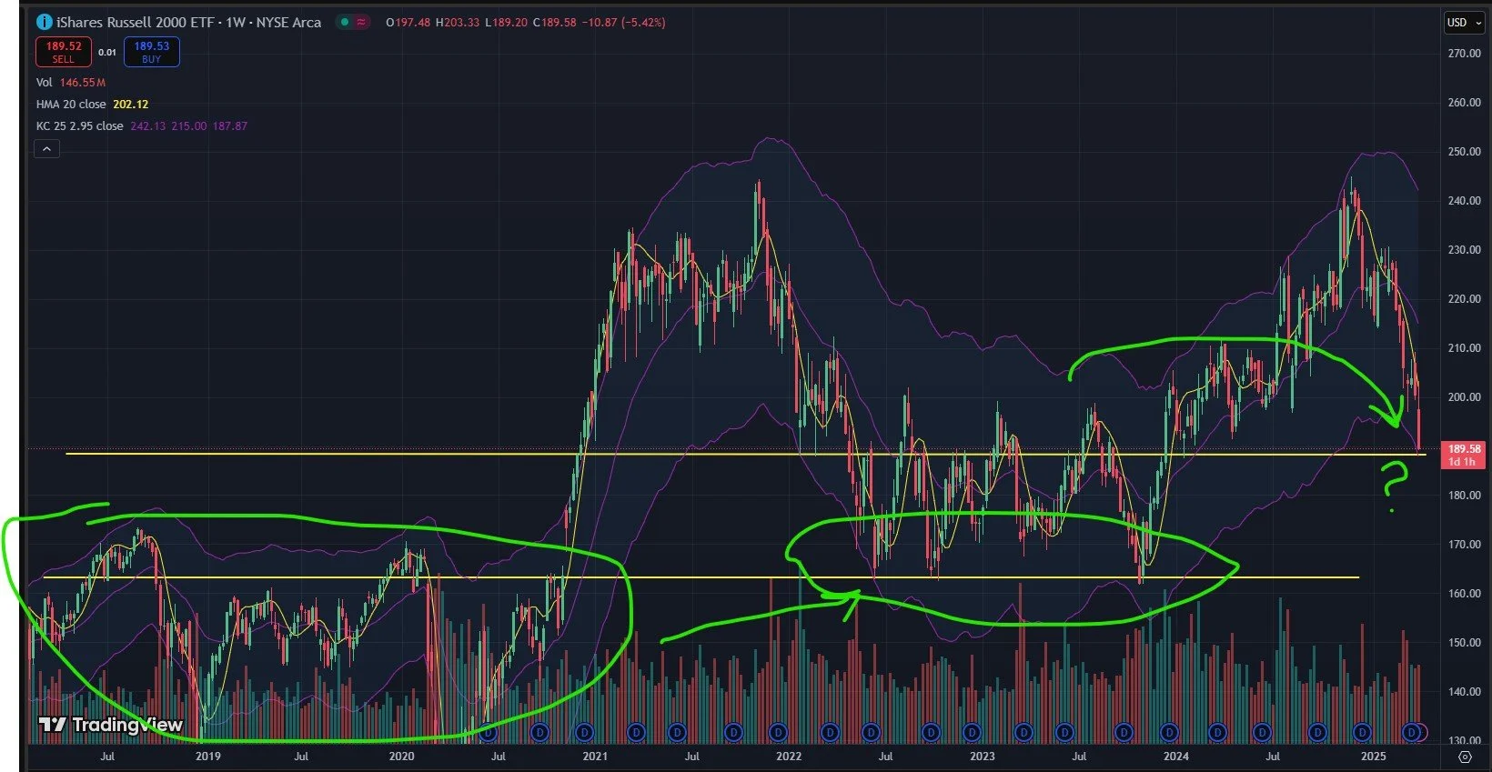Click the 230.00 price axis label
Viewport: 1492px width, 772px height.
pyautogui.click(x=1464, y=250)
